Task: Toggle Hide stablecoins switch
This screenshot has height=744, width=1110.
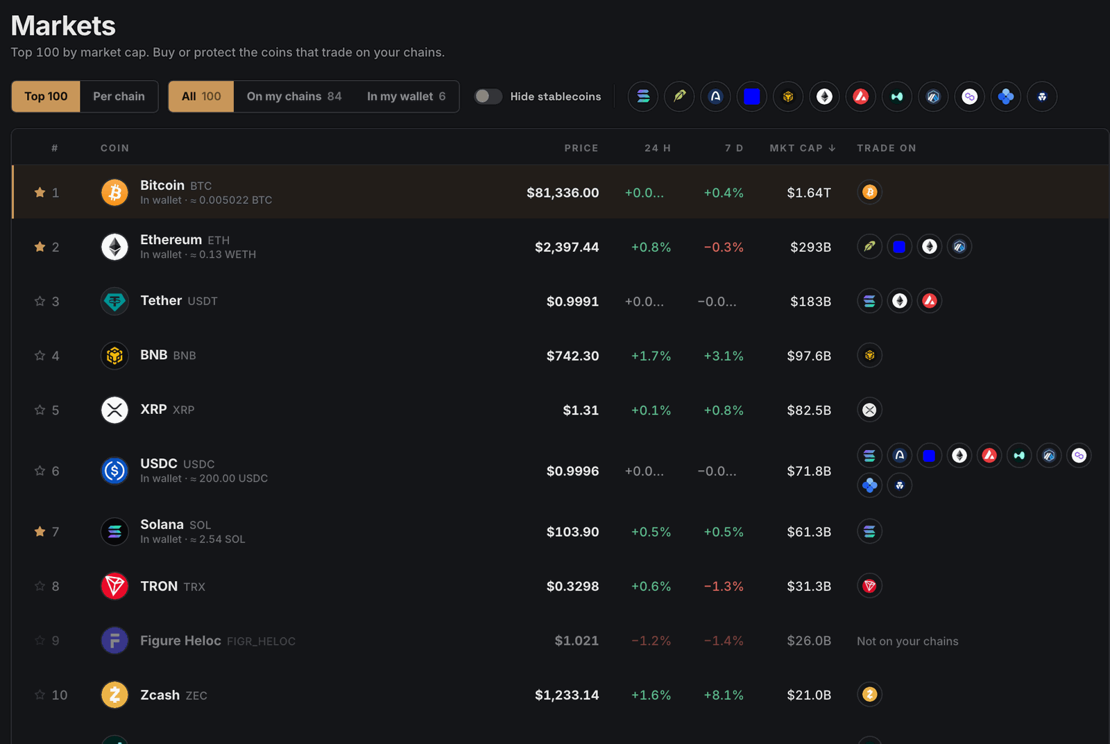Action: point(488,96)
